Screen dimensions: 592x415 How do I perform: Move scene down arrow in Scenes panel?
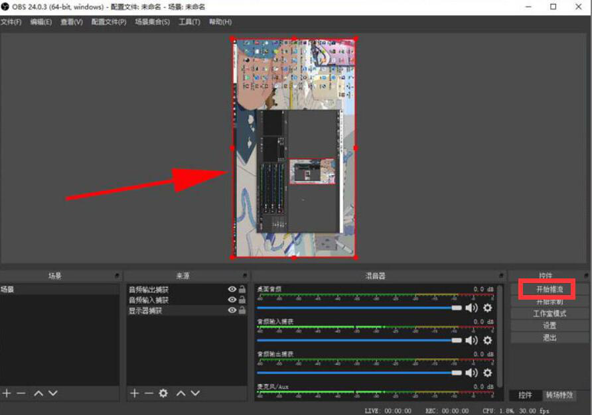tap(53, 393)
